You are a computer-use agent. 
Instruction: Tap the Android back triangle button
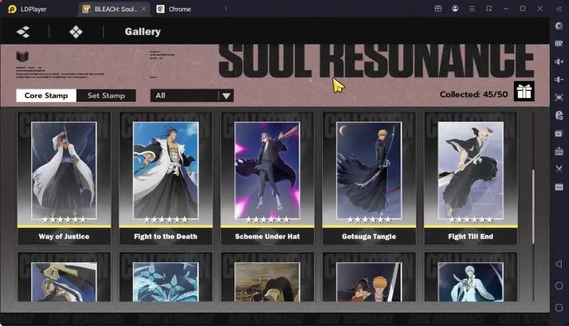point(559,264)
